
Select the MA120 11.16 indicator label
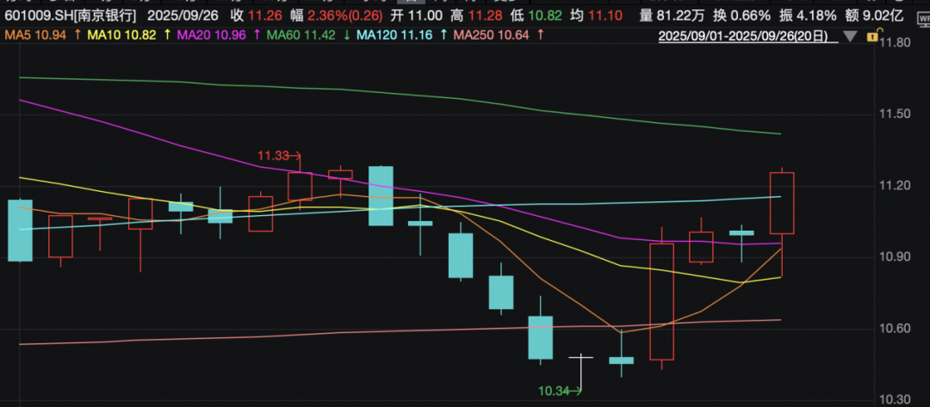point(394,35)
